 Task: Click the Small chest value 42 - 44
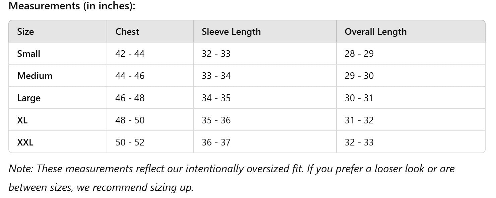point(130,54)
